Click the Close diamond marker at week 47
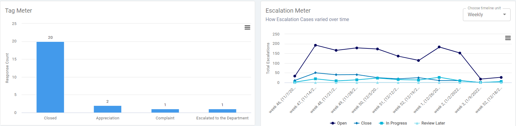516x126 pixels. pos(315,73)
